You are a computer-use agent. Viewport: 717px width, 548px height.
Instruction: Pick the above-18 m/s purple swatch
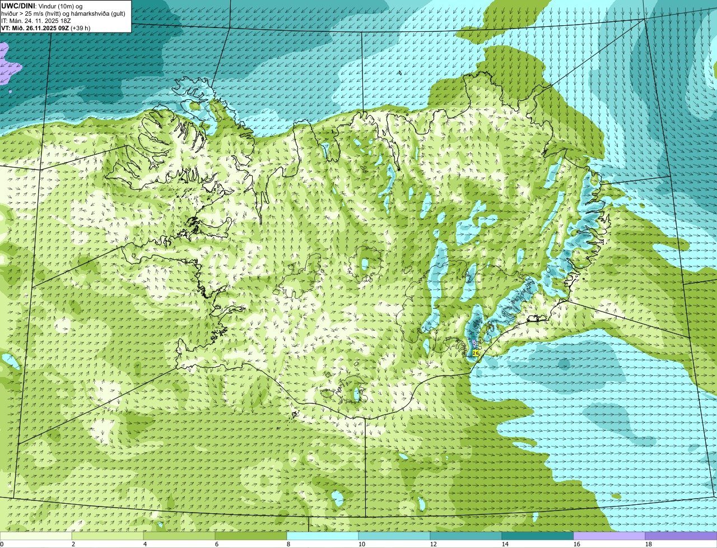click(681, 536)
